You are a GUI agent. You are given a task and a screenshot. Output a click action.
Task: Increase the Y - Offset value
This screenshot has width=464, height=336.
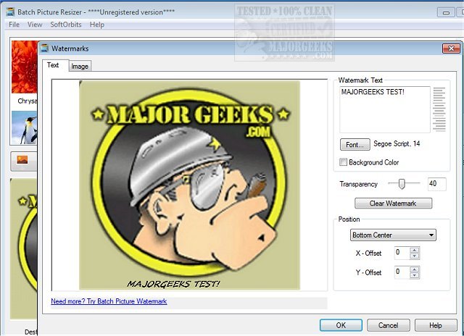click(x=415, y=269)
